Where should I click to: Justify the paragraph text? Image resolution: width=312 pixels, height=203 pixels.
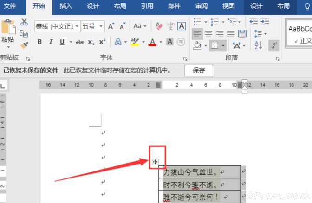click(231, 33)
